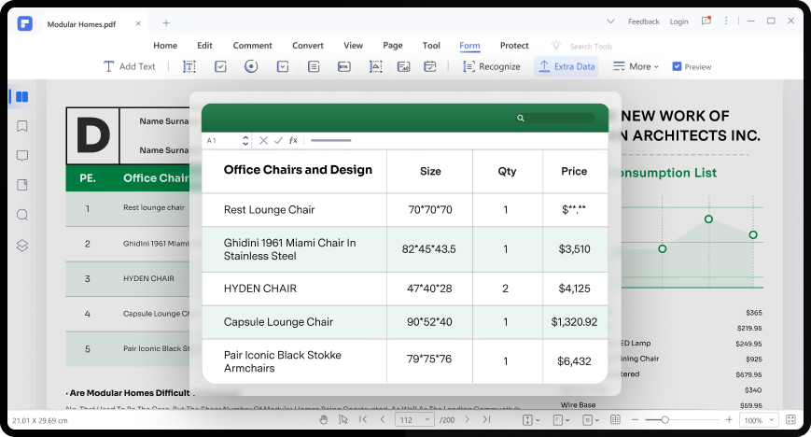
Task: Select the Add Text tool
Action: (x=130, y=66)
